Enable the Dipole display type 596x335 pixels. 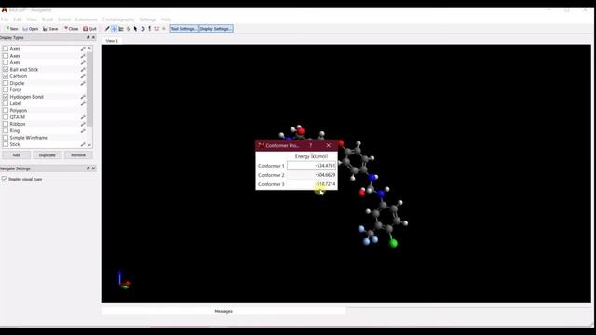click(x=6, y=83)
